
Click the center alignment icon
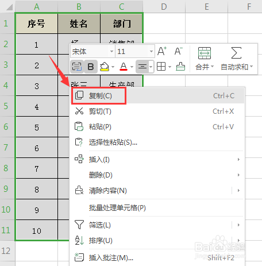[x=142, y=67]
